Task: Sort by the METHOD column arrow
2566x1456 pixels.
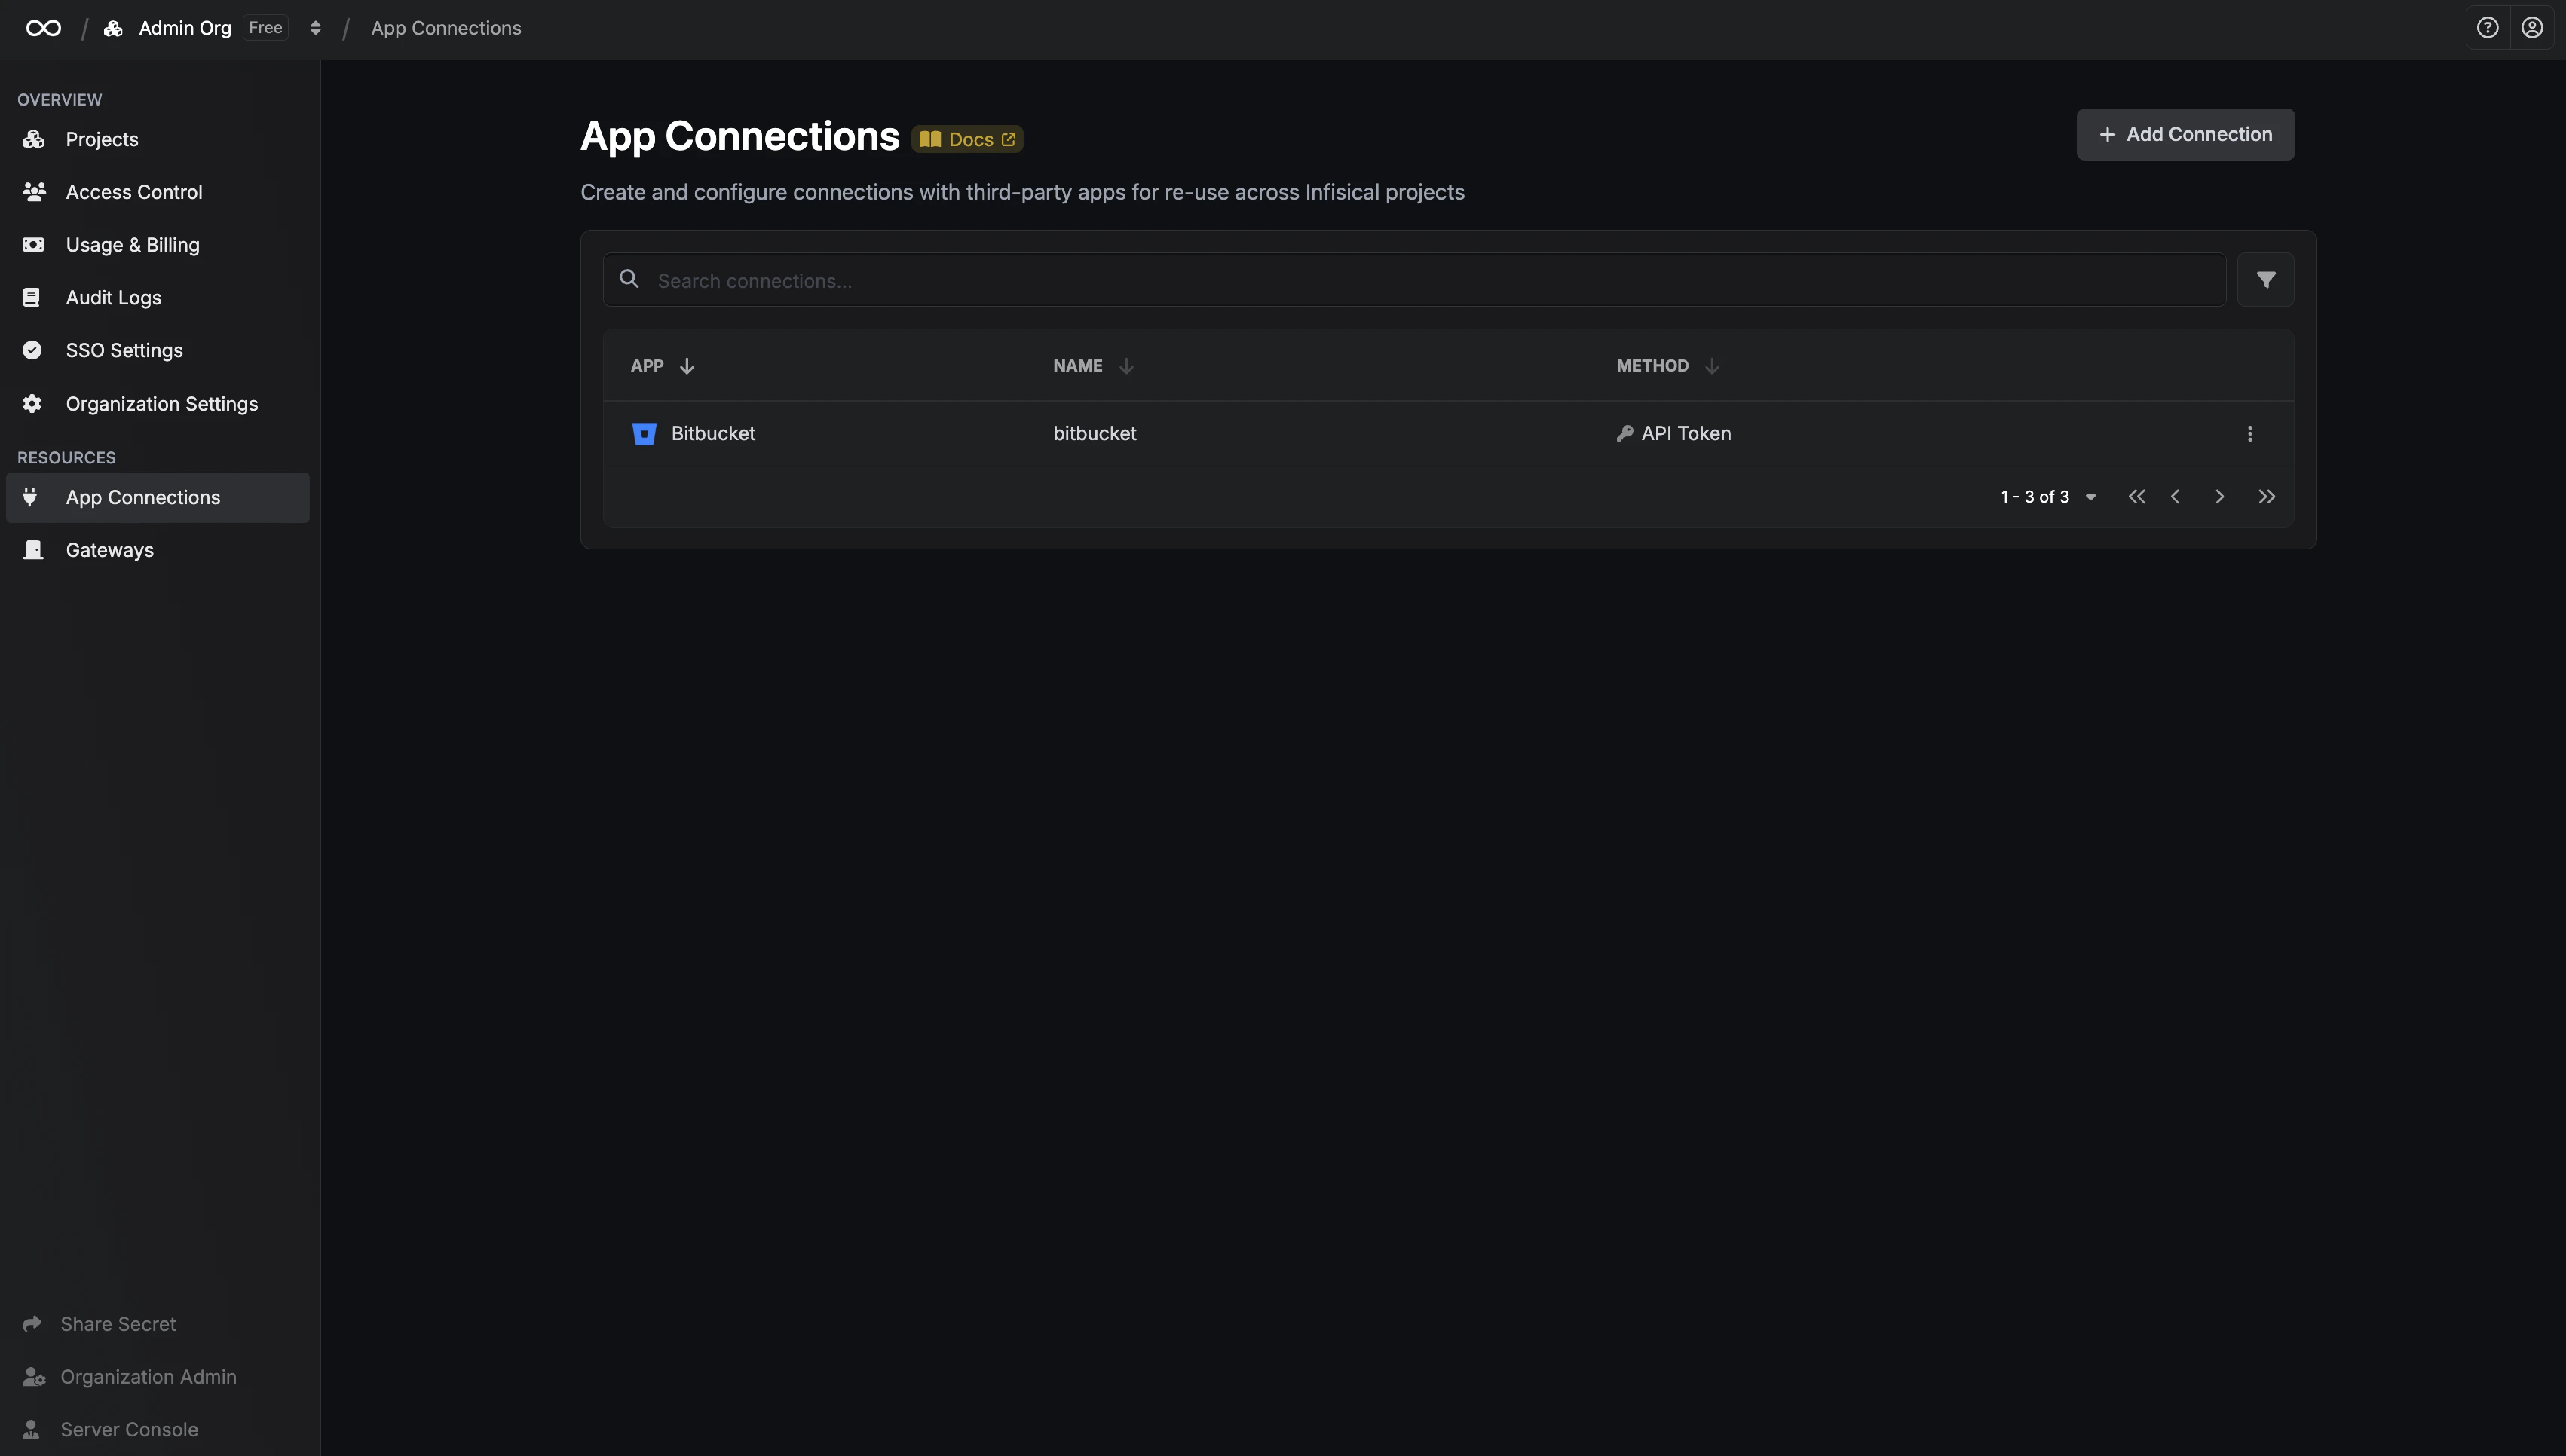Action: [1712, 366]
